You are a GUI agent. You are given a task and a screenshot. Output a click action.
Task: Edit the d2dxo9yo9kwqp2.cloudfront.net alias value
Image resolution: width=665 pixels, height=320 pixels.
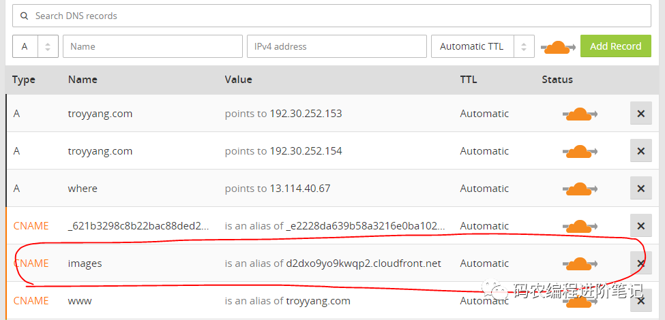click(x=364, y=263)
